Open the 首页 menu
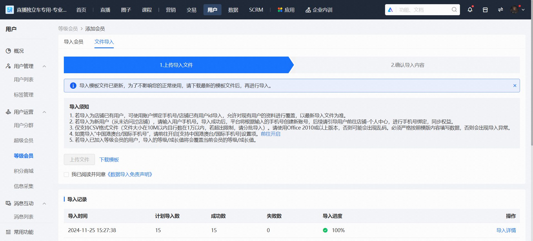Screen dimensions: 533x241 pos(81,10)
